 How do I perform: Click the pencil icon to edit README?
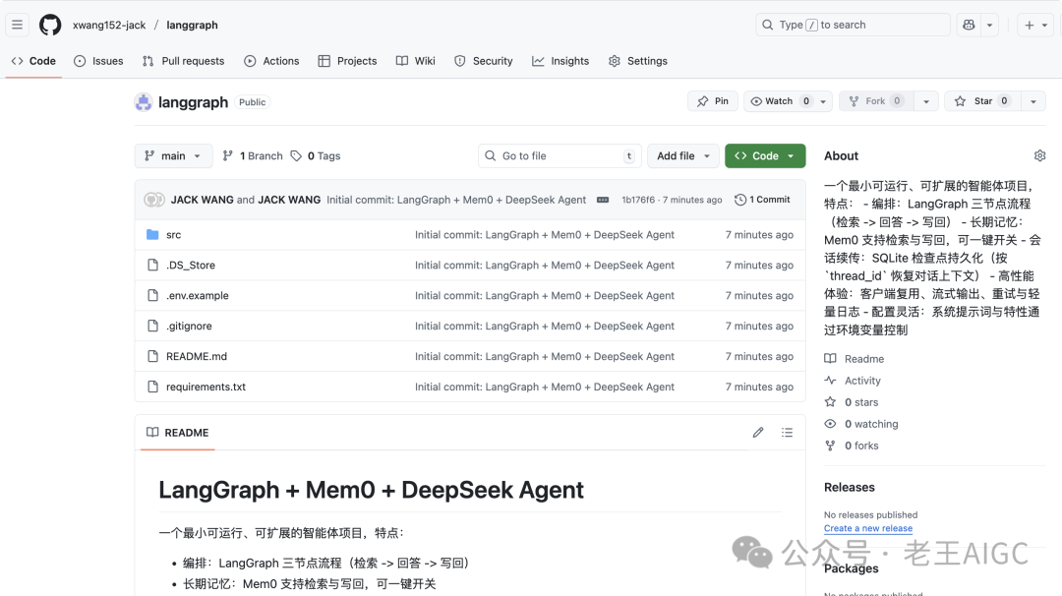(x=758, y=432)
